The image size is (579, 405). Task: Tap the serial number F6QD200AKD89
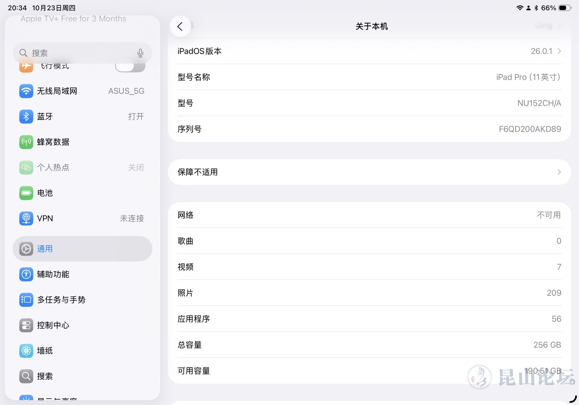pos(530,129)
